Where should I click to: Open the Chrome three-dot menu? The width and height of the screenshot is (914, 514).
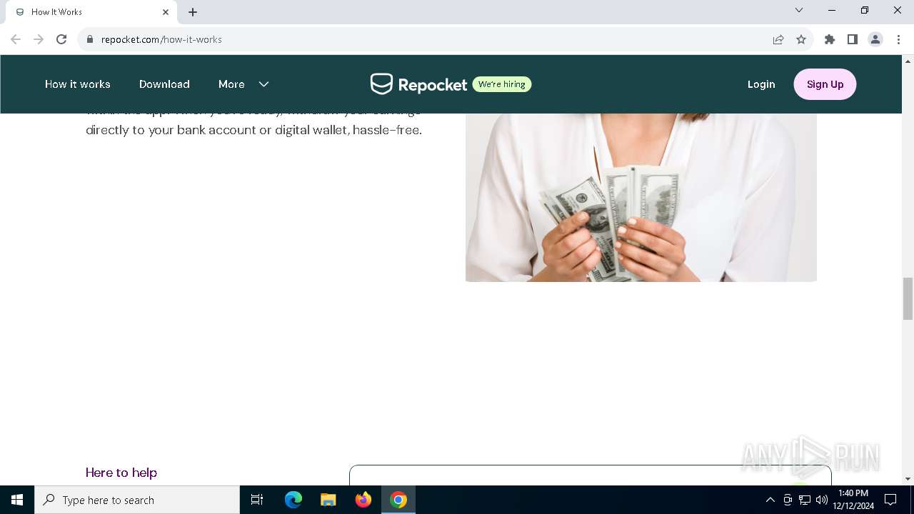[898, 39]
